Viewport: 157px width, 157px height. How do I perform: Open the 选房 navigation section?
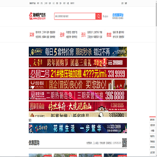coord(62,34)
